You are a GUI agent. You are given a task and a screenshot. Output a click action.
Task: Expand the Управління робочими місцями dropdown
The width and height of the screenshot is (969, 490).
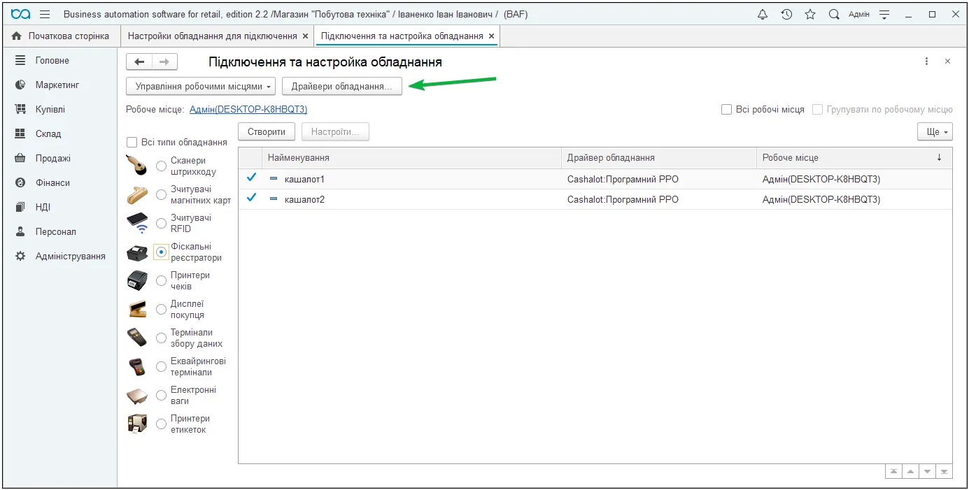pos(201,87)
